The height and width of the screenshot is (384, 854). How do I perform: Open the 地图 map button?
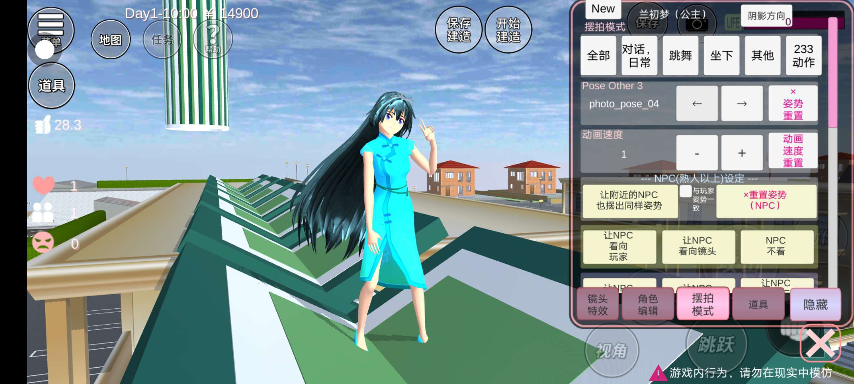tap(110, 40)
